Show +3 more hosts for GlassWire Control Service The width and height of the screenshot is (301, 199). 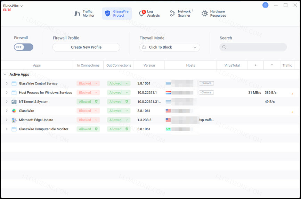tap(206, 83)
